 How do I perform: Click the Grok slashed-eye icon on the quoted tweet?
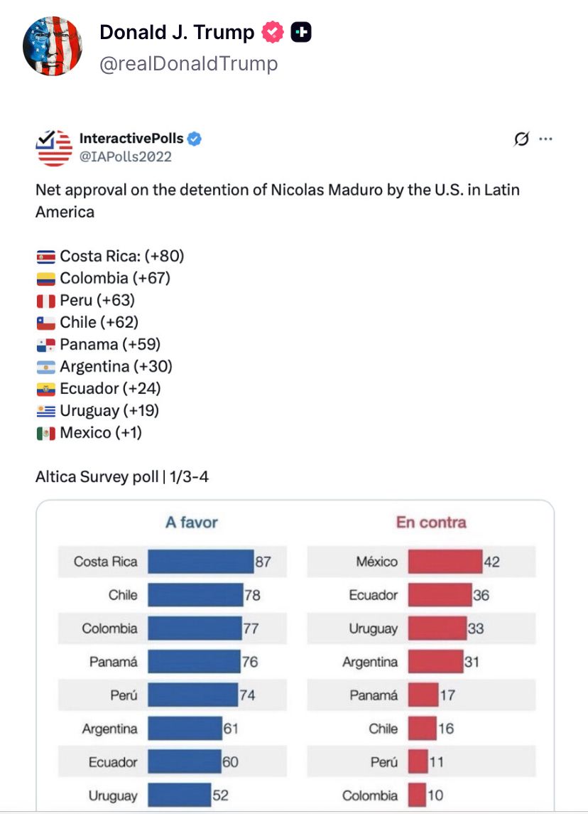521,139
